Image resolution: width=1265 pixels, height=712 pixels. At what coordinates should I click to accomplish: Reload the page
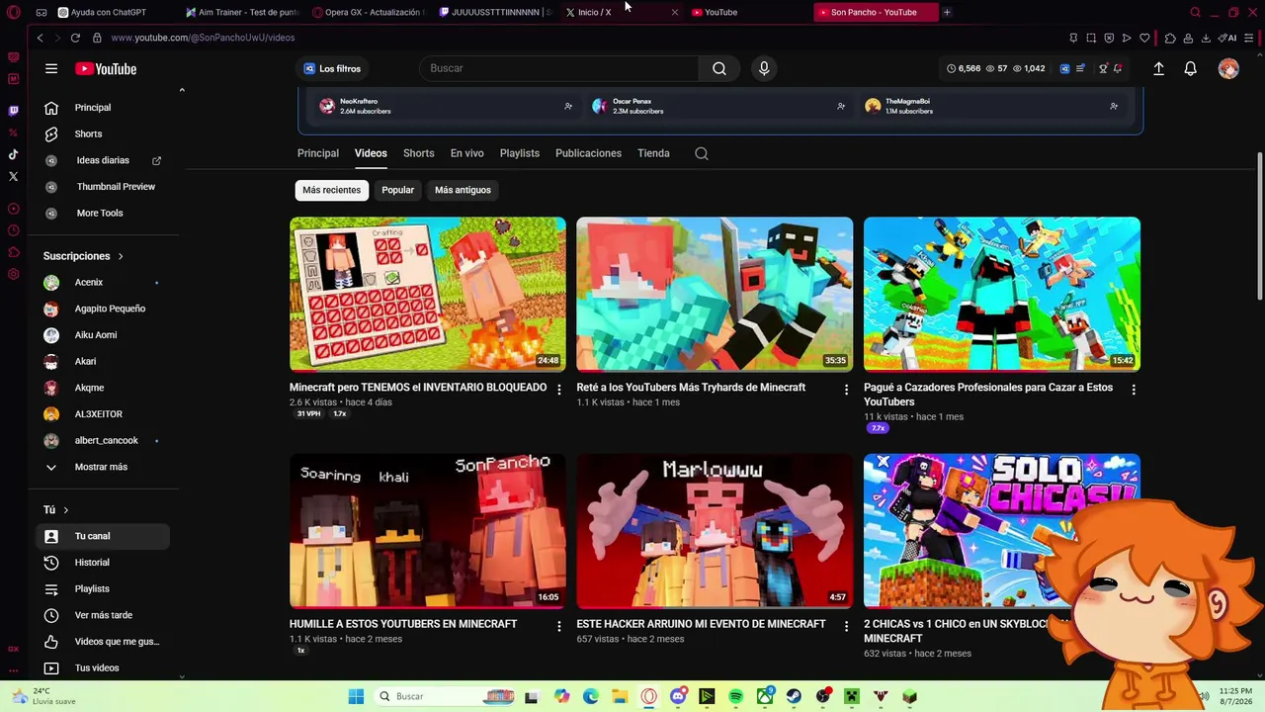[75, 38]
